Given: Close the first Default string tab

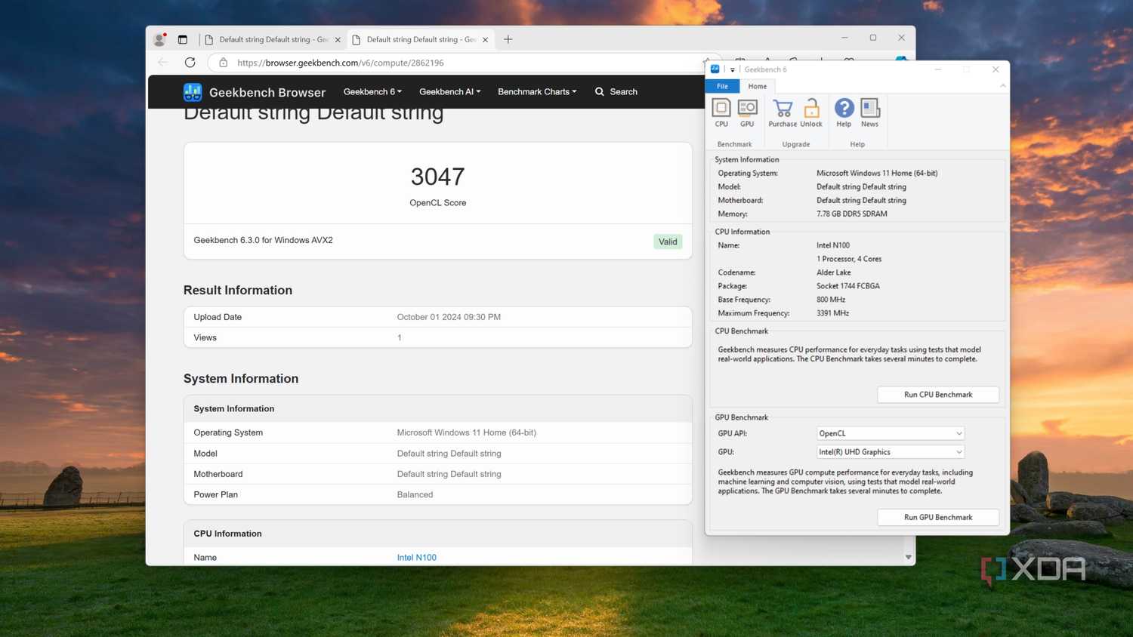Looking at the screenshot, I should click(x=338, y=40).
